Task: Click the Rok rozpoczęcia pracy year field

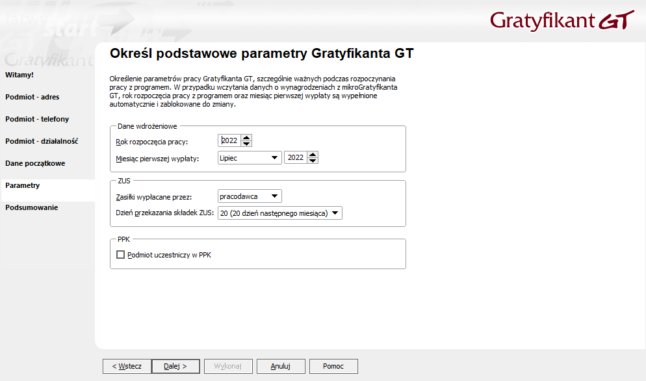Action: pyautogui.click(x=229, y=140)
